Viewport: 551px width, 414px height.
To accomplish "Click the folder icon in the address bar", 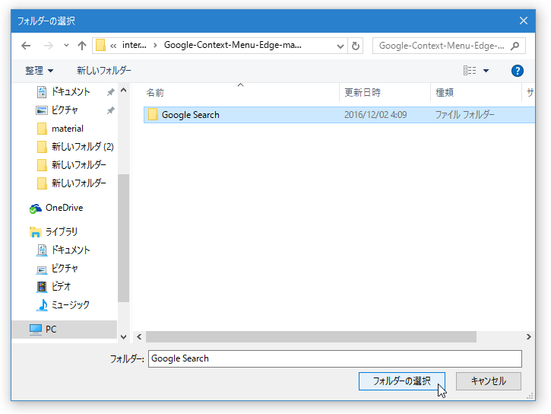I will coord(100,46).
